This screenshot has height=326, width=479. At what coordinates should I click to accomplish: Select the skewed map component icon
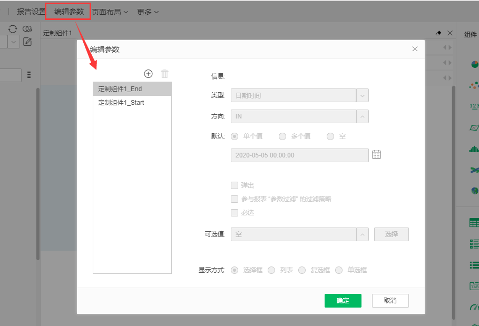click(474, 127)
